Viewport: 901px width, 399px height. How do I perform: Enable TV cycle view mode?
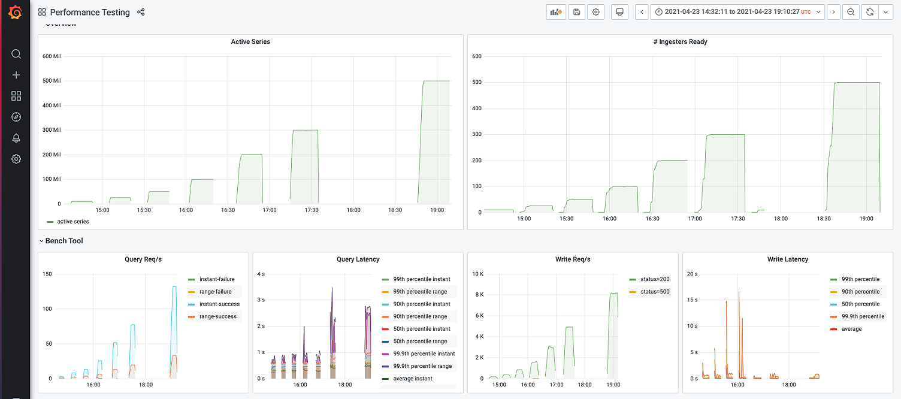click(x=619, y=12)
